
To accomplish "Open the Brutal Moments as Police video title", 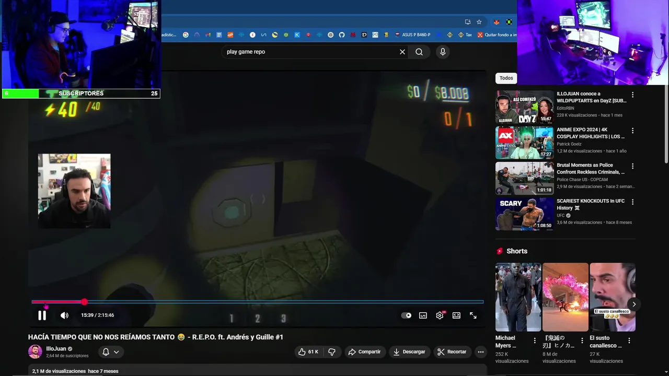I will point(591,169).
